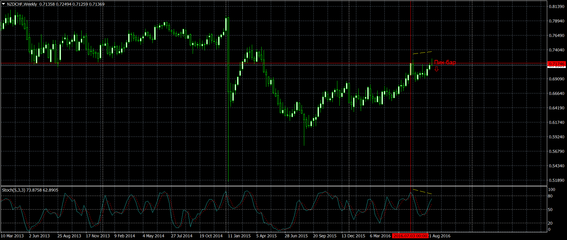Click the 28 Jun 2015 date label
The width and height of the screenshot is (567, 240).
(x=296, y=236)
